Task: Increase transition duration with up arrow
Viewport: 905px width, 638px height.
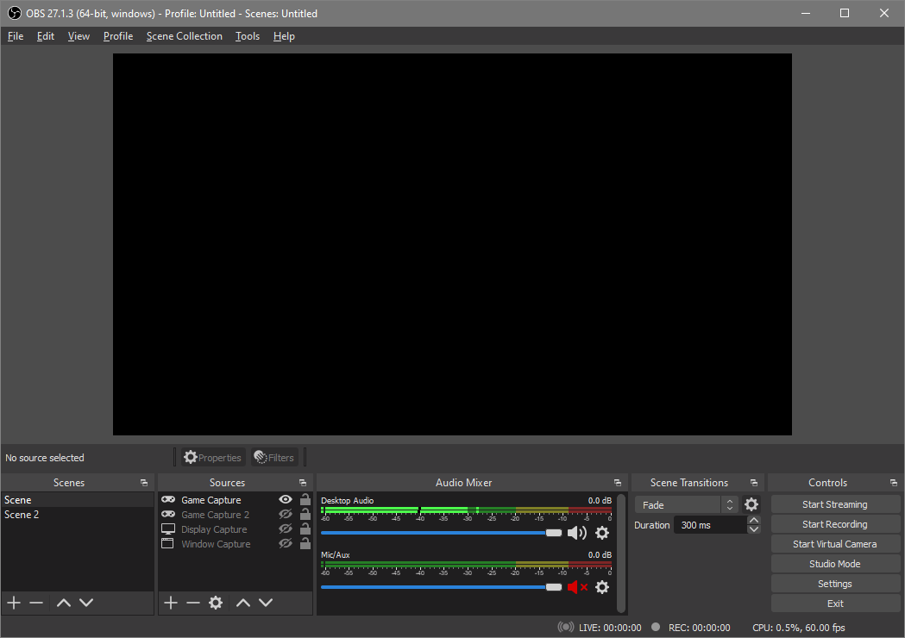Action: [754, 520]
